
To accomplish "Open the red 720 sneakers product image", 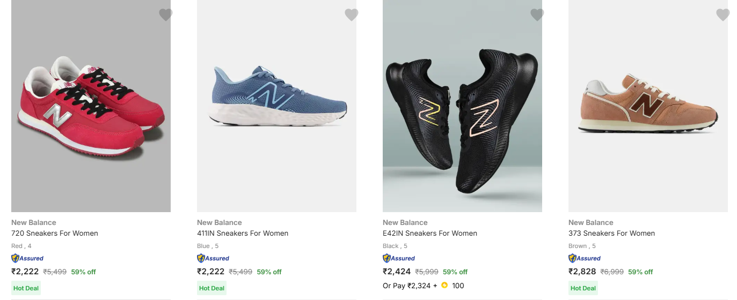I will 91,107.
